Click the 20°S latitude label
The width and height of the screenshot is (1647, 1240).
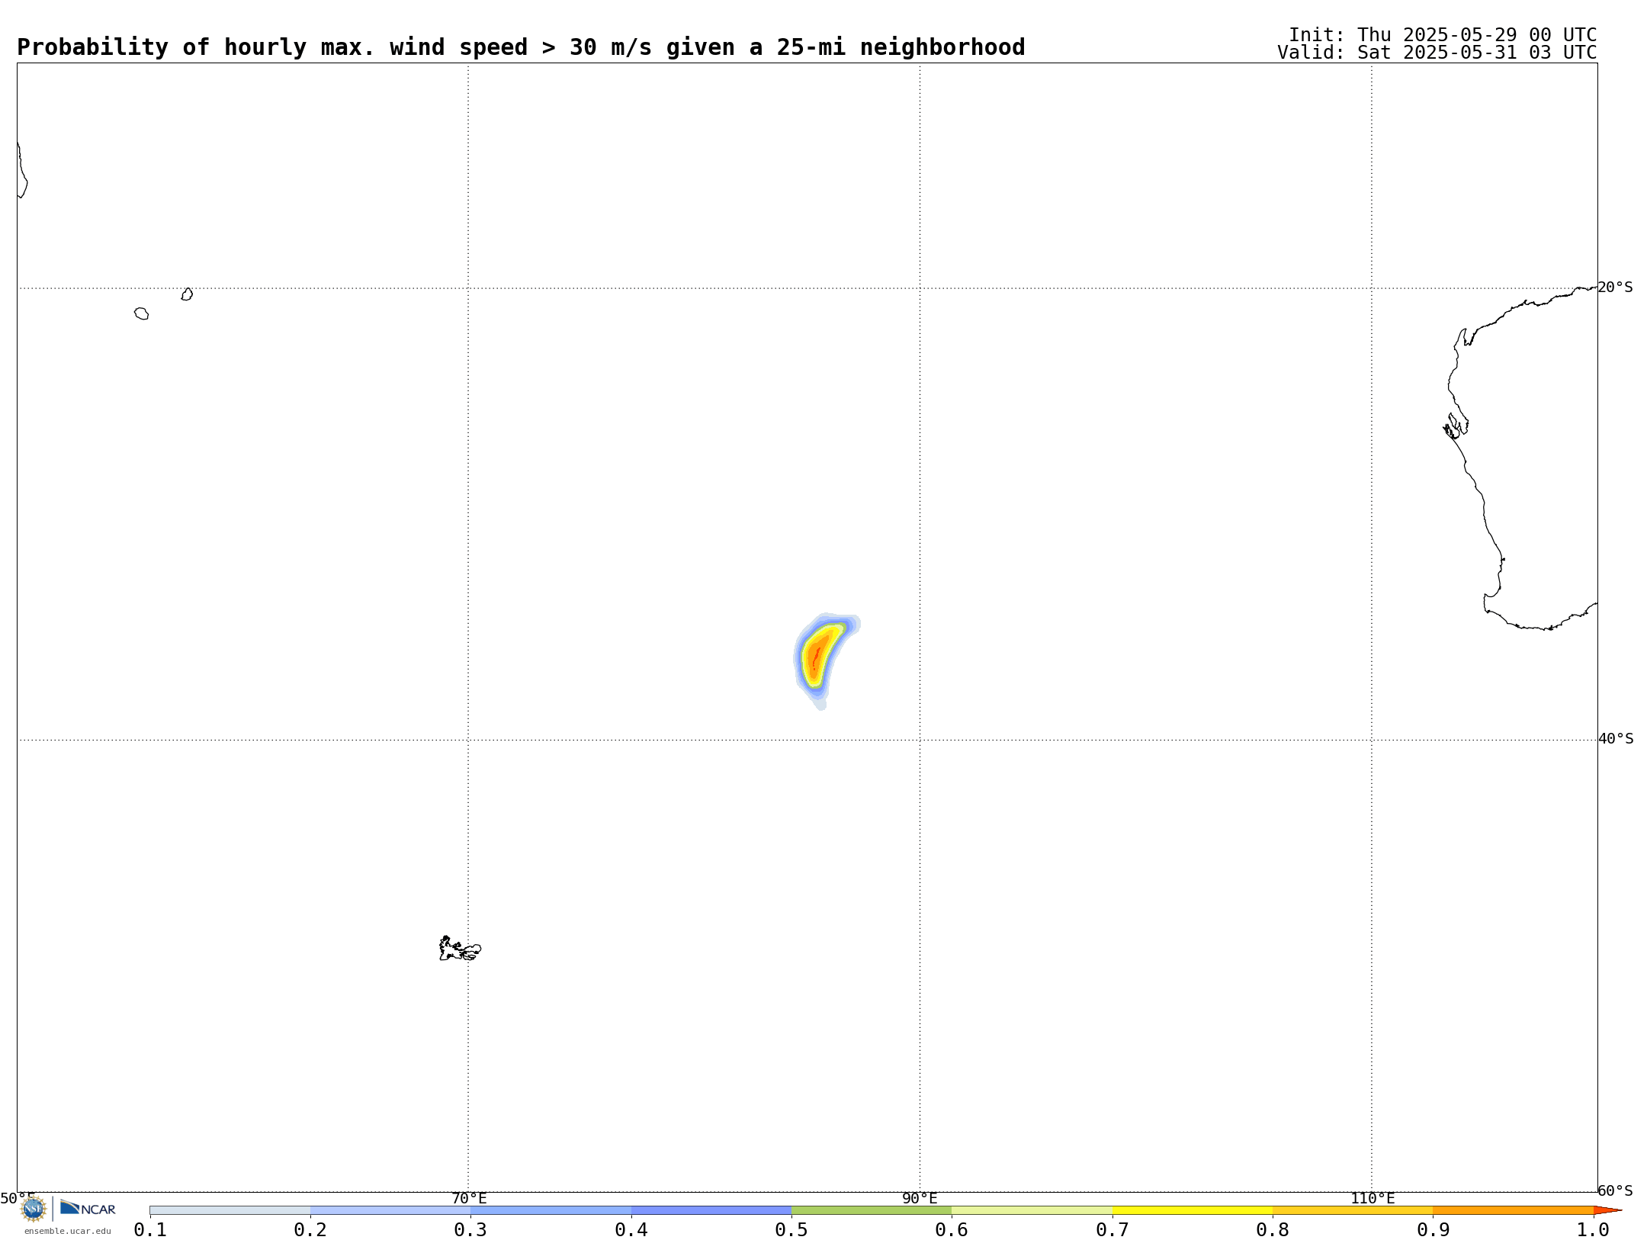1615,288
